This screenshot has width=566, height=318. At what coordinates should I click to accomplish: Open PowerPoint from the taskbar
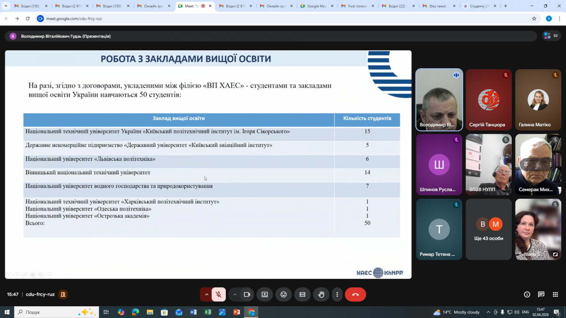(237, 312)
